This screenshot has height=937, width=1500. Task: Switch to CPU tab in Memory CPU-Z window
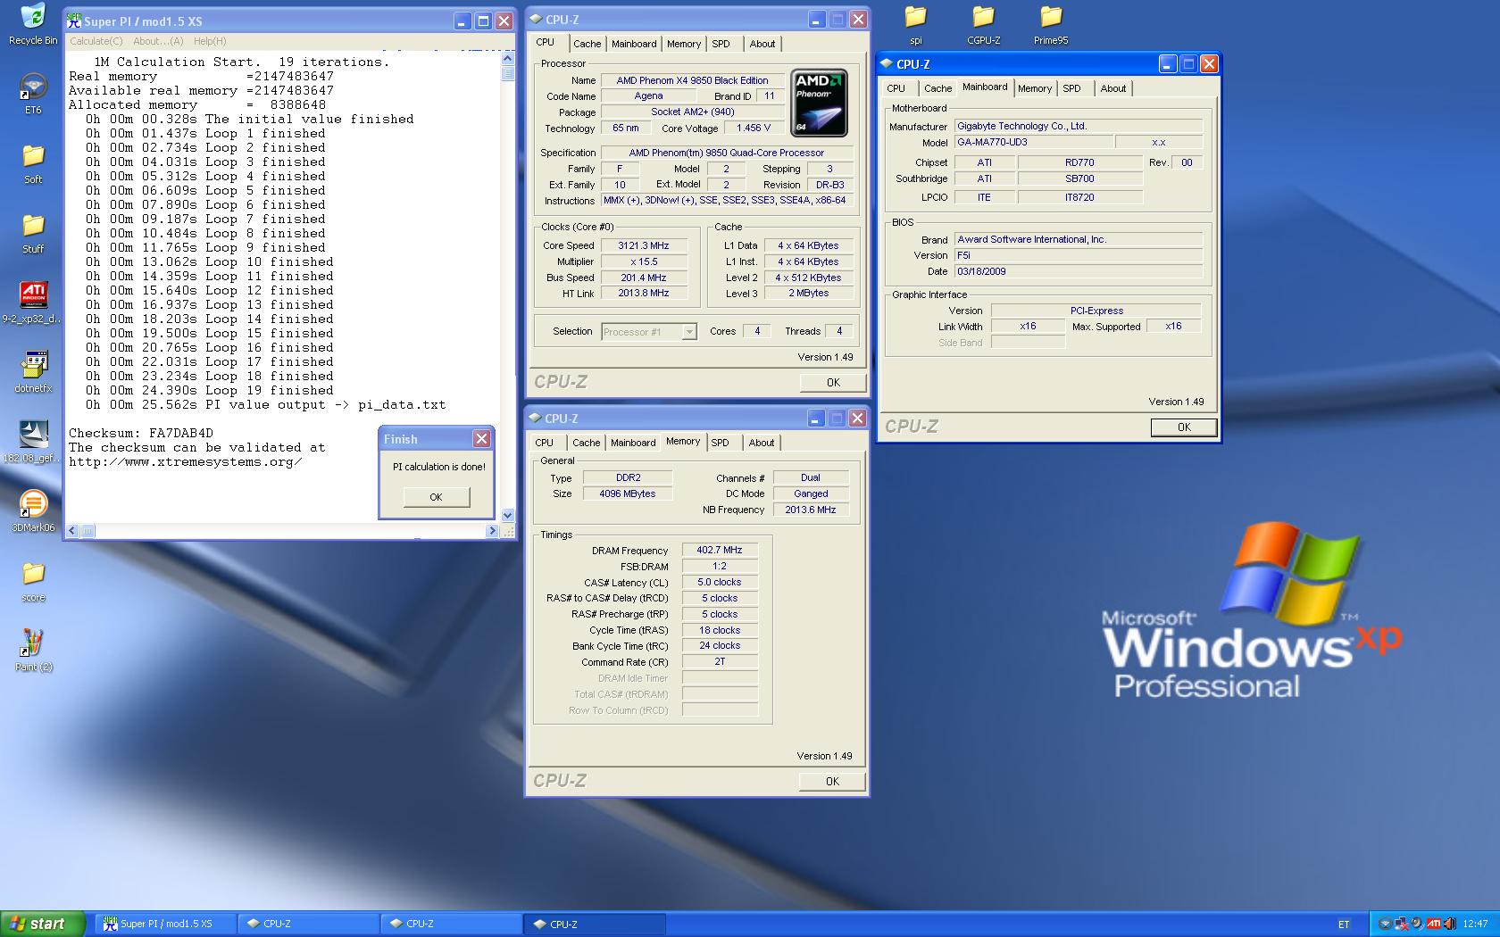click(x=545, y=443)
